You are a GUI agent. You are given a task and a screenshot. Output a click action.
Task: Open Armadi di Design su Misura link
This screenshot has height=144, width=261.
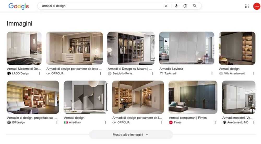click(x=130, y=69)
